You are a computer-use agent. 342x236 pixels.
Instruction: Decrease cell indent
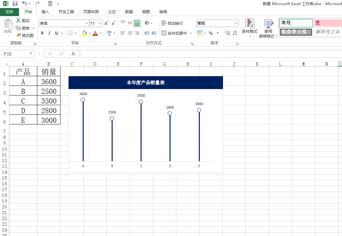[x=147, y=33]
